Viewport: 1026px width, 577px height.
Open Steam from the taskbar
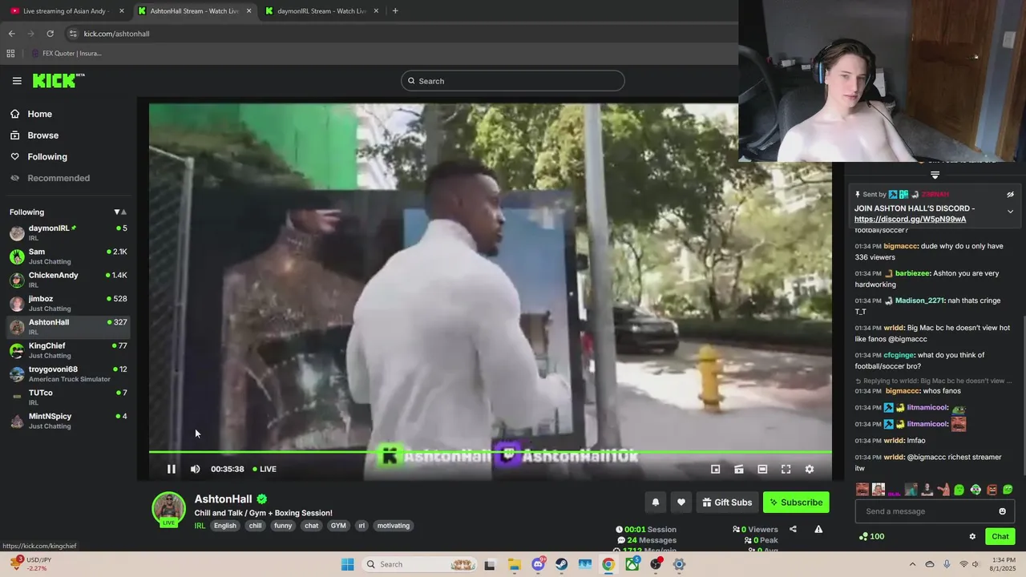point(561,564)
